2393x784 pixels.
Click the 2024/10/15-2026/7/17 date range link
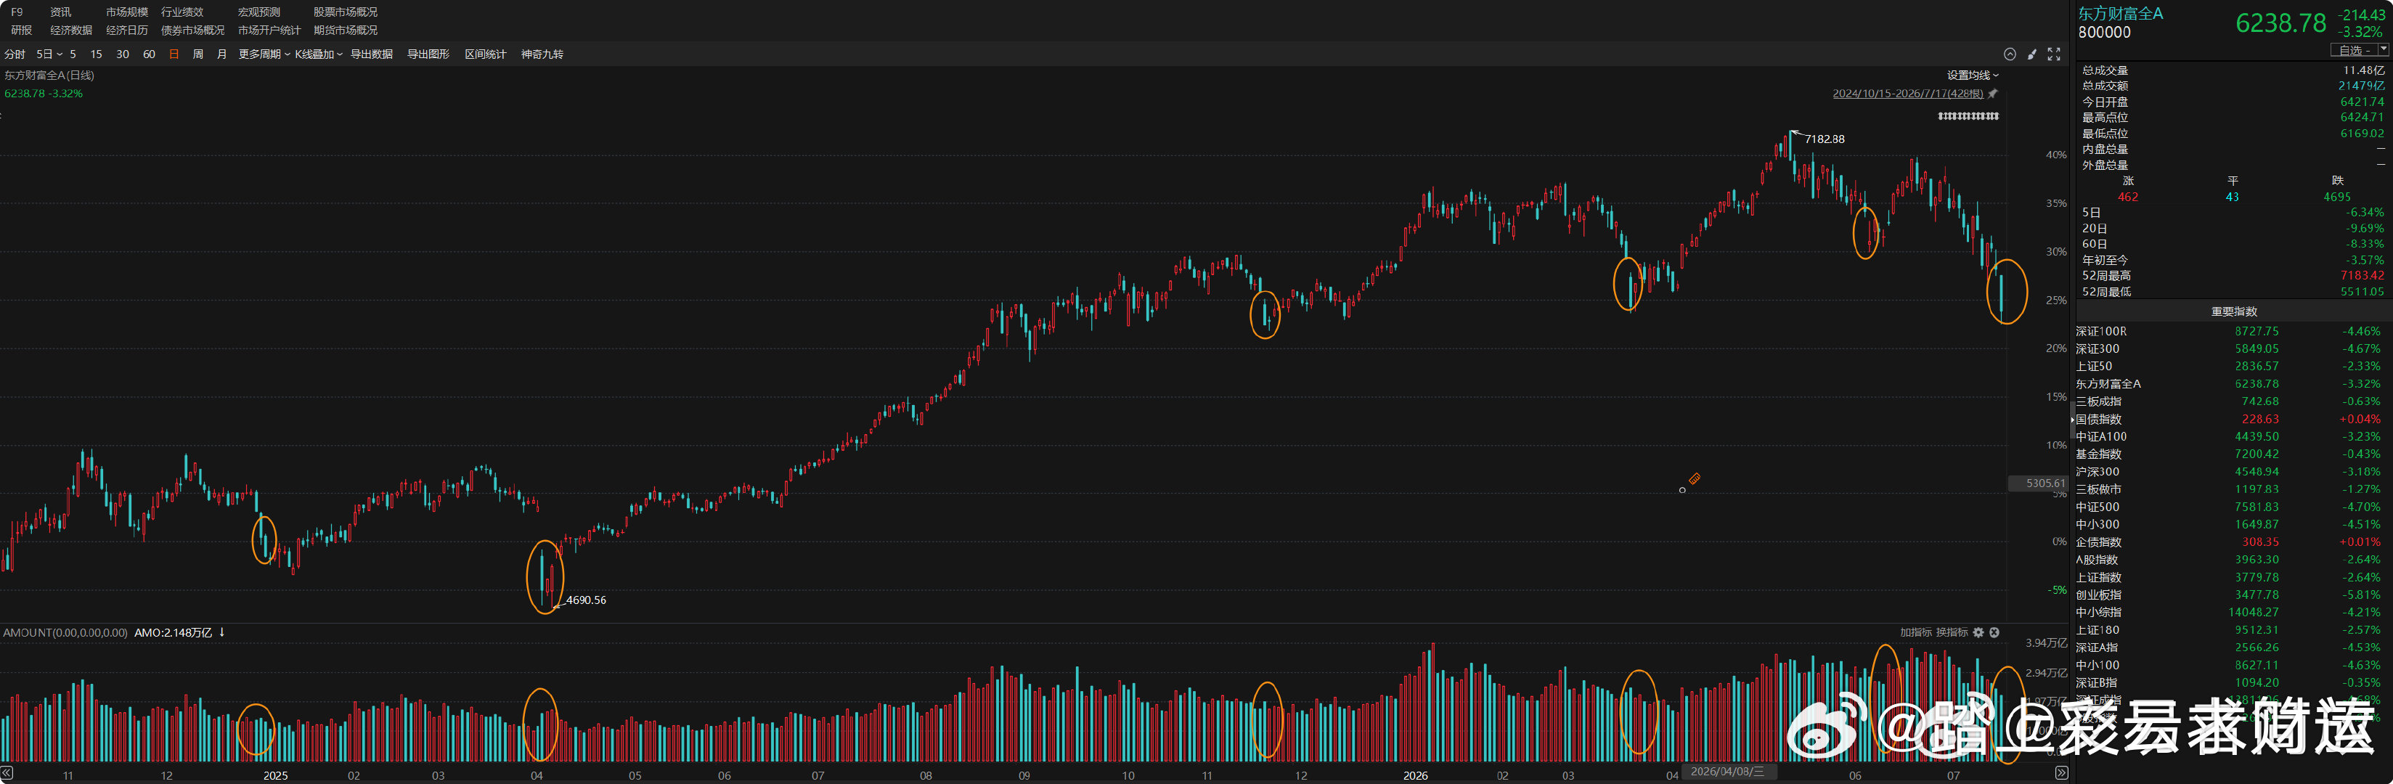pos(1907,94)
